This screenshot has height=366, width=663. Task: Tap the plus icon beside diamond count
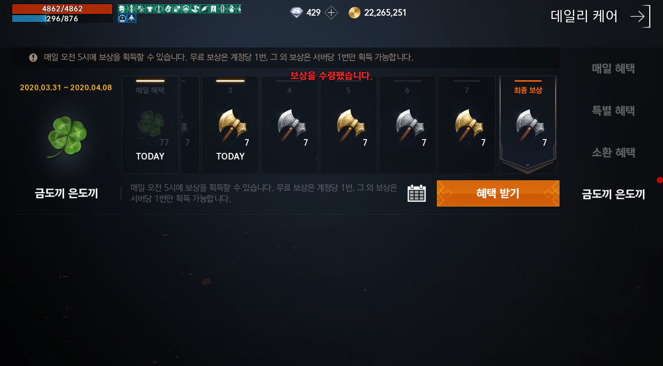click(331, 13)
